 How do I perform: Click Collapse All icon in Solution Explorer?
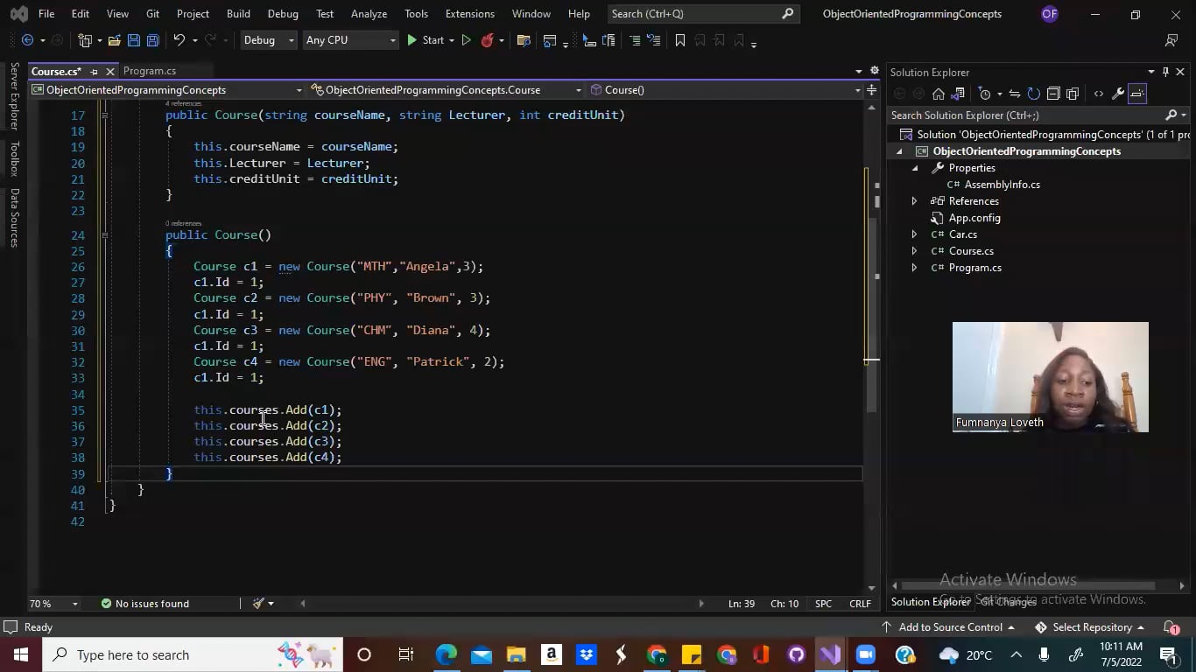[x=1053, y=94]
